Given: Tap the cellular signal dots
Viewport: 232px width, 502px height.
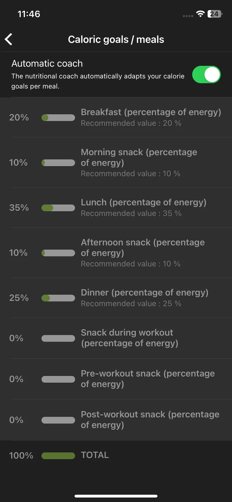Looking at the screenshot, I should (x=188, y=16).
